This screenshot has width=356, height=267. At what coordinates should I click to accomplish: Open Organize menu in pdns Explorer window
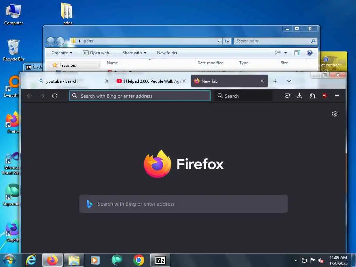pos(62,53)
